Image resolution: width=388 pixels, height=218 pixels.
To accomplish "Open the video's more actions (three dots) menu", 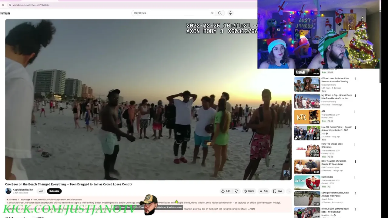I will coord(289,191).
